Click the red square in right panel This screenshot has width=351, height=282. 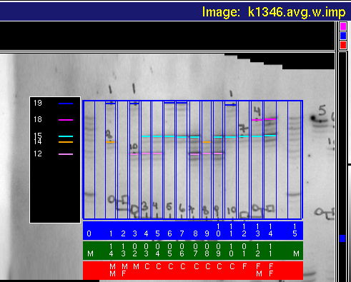[x=343, y=45]
